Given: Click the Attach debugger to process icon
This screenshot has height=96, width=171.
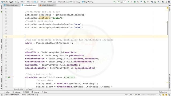Looking at the screenshot, I should [x=145, y=2].
